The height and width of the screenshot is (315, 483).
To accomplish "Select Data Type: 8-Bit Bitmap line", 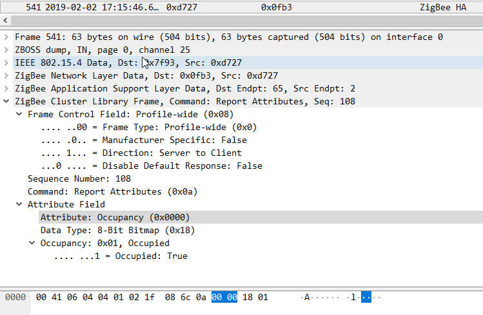I will [117, 231].
